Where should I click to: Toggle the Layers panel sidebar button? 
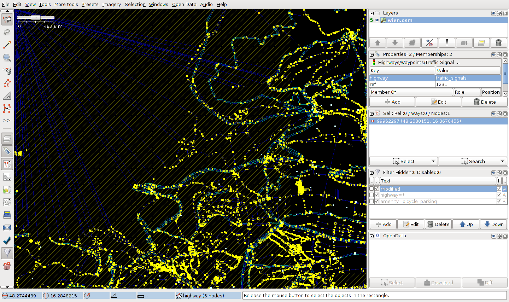[7, 139]
